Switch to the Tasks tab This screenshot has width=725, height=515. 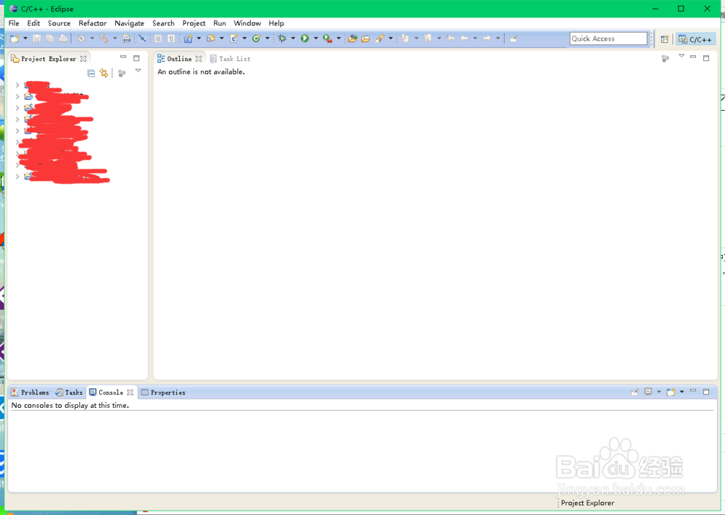tap(69, 392)
